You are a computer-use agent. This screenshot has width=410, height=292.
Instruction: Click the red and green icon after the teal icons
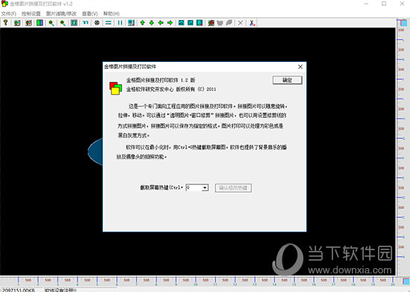coord(211,23)
